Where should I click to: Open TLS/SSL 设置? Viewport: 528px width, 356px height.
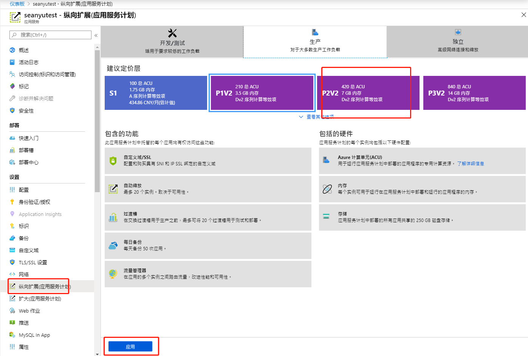pyautogui.click(x=29, y=262)
